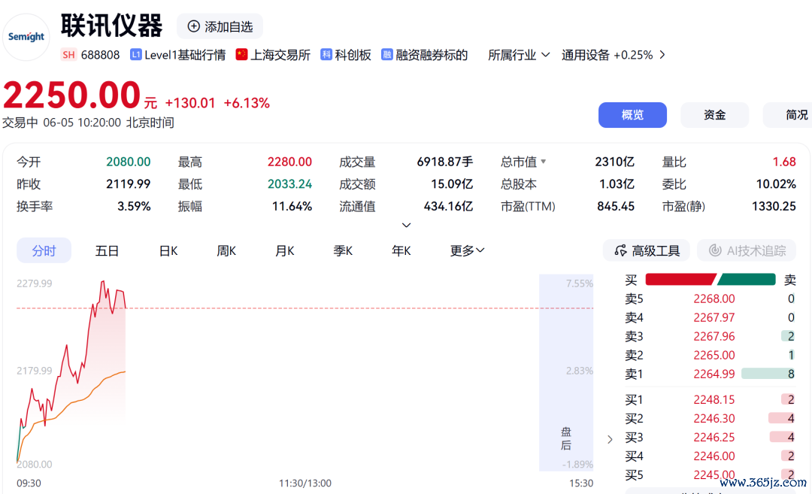Image resolution: width=812 pixels, height=494 pixels.
Task: Click the 成交额 value 15.09亿
Action: (x=452, y=183)
